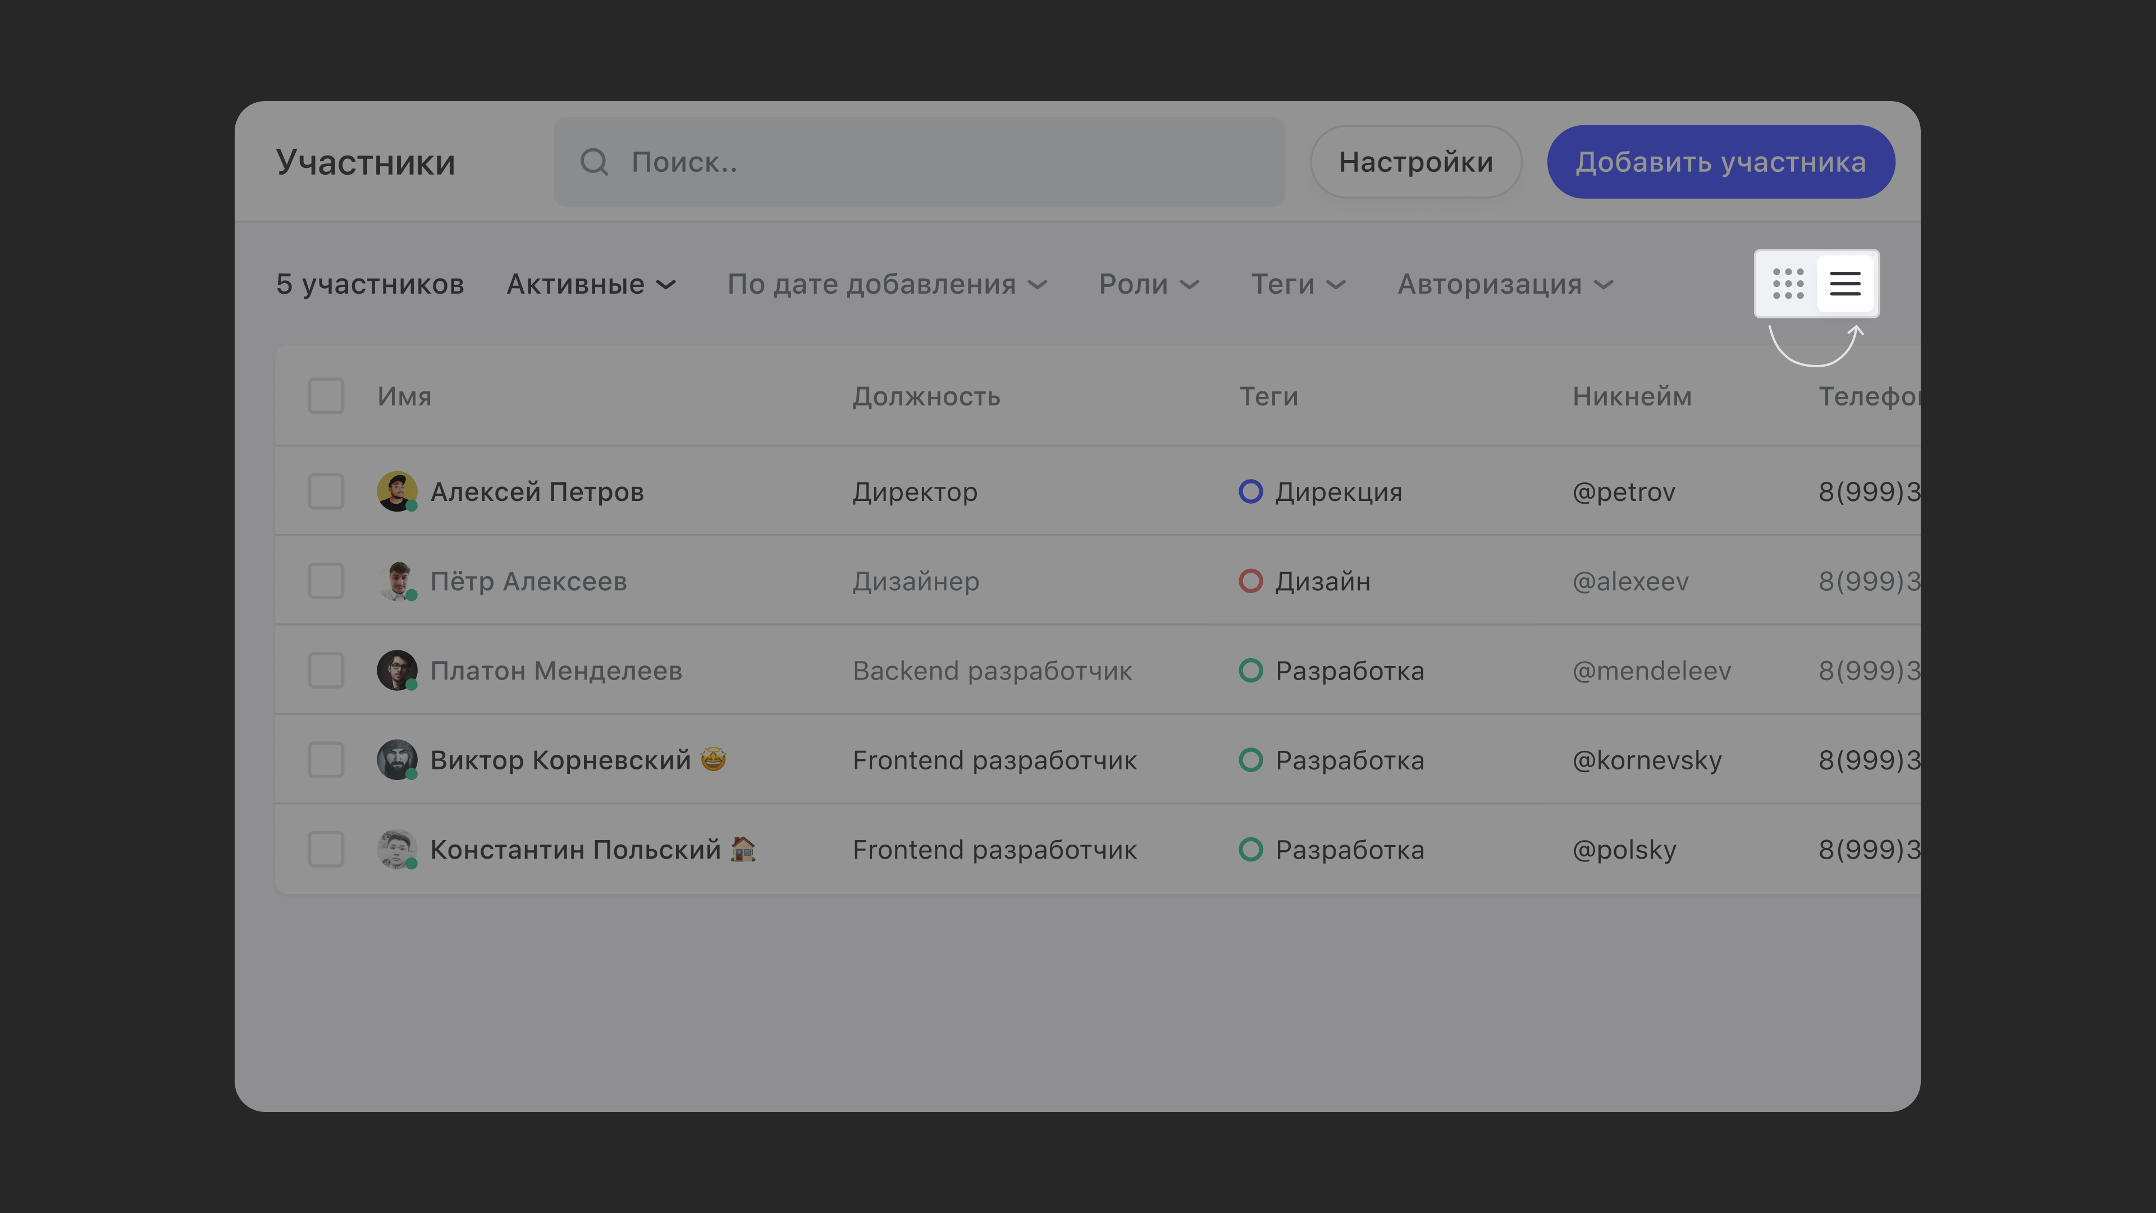Click the search magnifier icon
This screenshot has height=1213, width=2156.
[594, 162]
